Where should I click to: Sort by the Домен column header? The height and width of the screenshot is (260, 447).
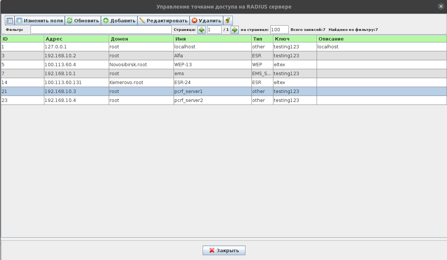(x=141, y=39)
